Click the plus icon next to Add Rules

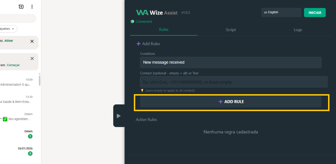click(138, 44)
